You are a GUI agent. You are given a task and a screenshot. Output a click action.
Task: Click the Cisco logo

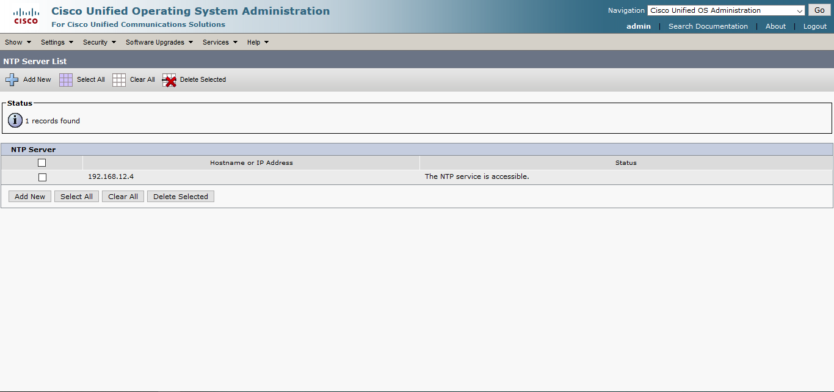[25, 16]
